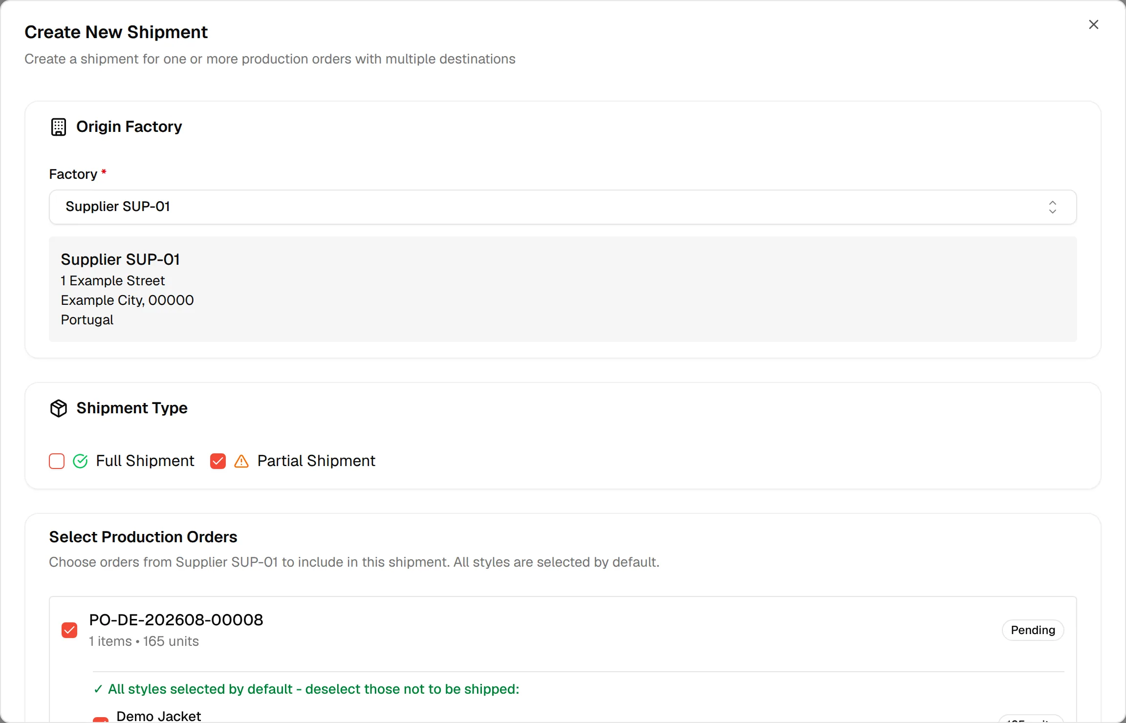The height and width of the screenshot is (723, 1126).
Task: Click the 'All styles selected by default' green note
Action: (306, 689)
